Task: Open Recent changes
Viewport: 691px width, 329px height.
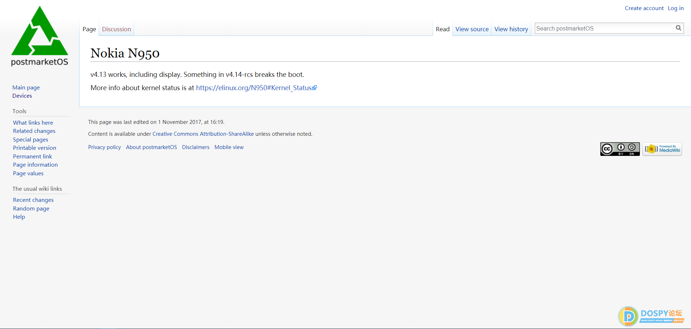Action: point(33,200)
